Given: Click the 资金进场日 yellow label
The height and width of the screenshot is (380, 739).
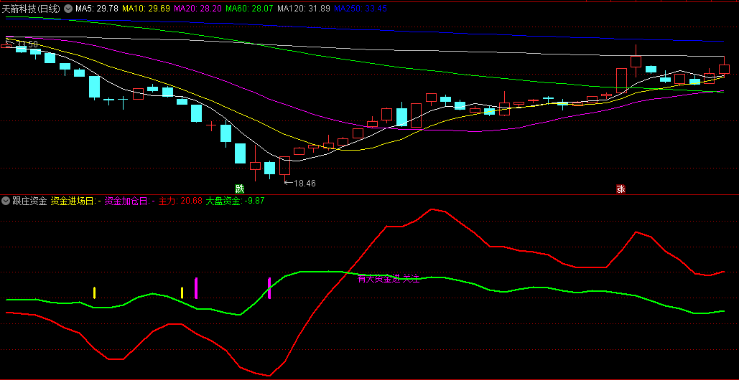Looking at the screenshot, I should click(75, 201).
